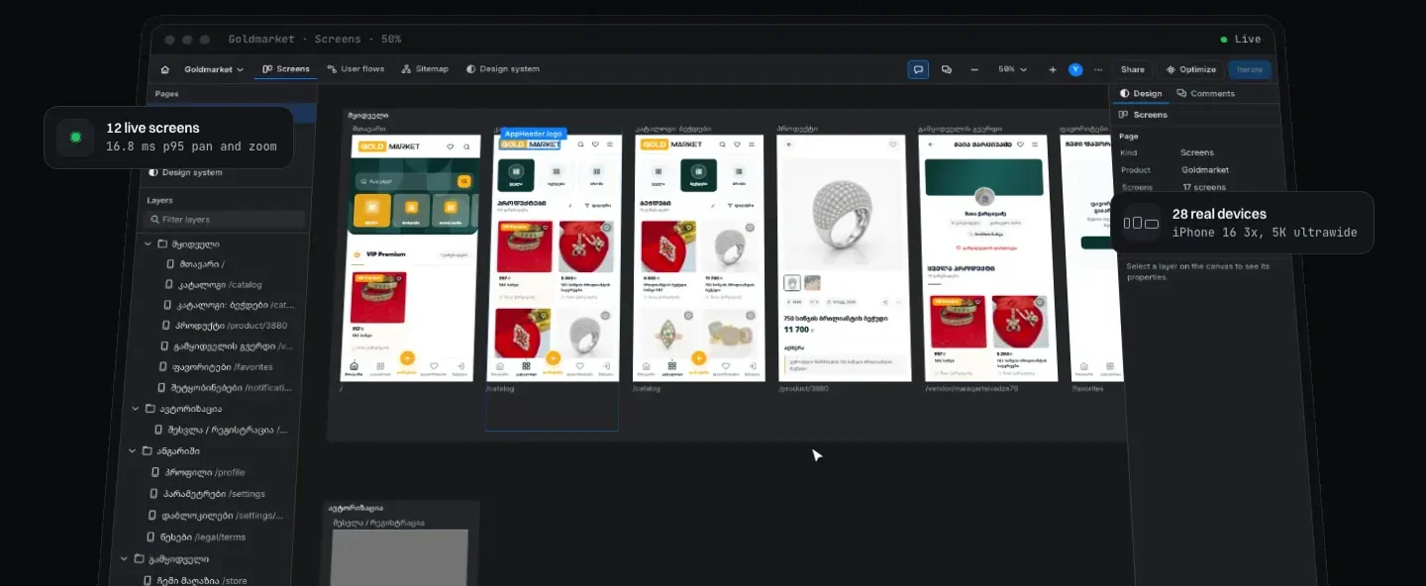Click the green Live status indicator

click(1241, 40)
